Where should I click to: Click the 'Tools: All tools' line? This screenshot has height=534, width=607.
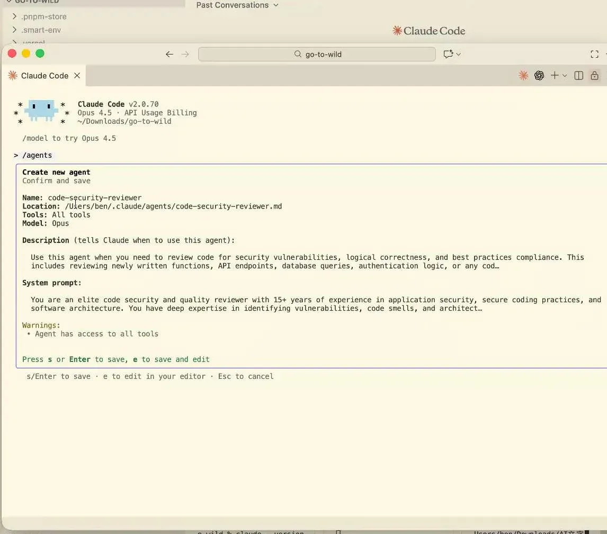pos(56,214)
